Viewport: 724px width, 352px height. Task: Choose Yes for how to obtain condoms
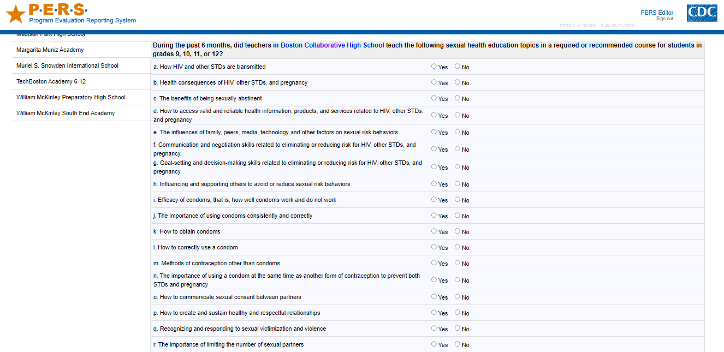pyautogui.click(x=434, y=231)
